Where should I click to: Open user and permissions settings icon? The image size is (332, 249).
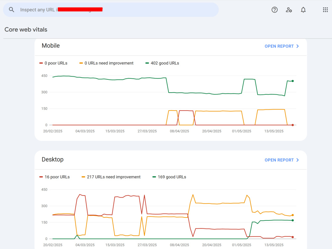289,10
